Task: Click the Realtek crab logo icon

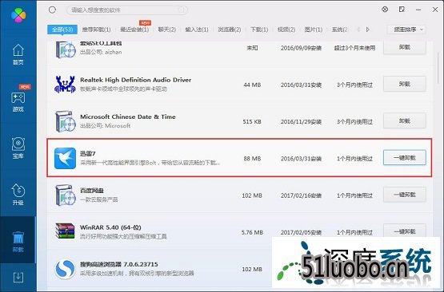Action: [x=65, y=84]
